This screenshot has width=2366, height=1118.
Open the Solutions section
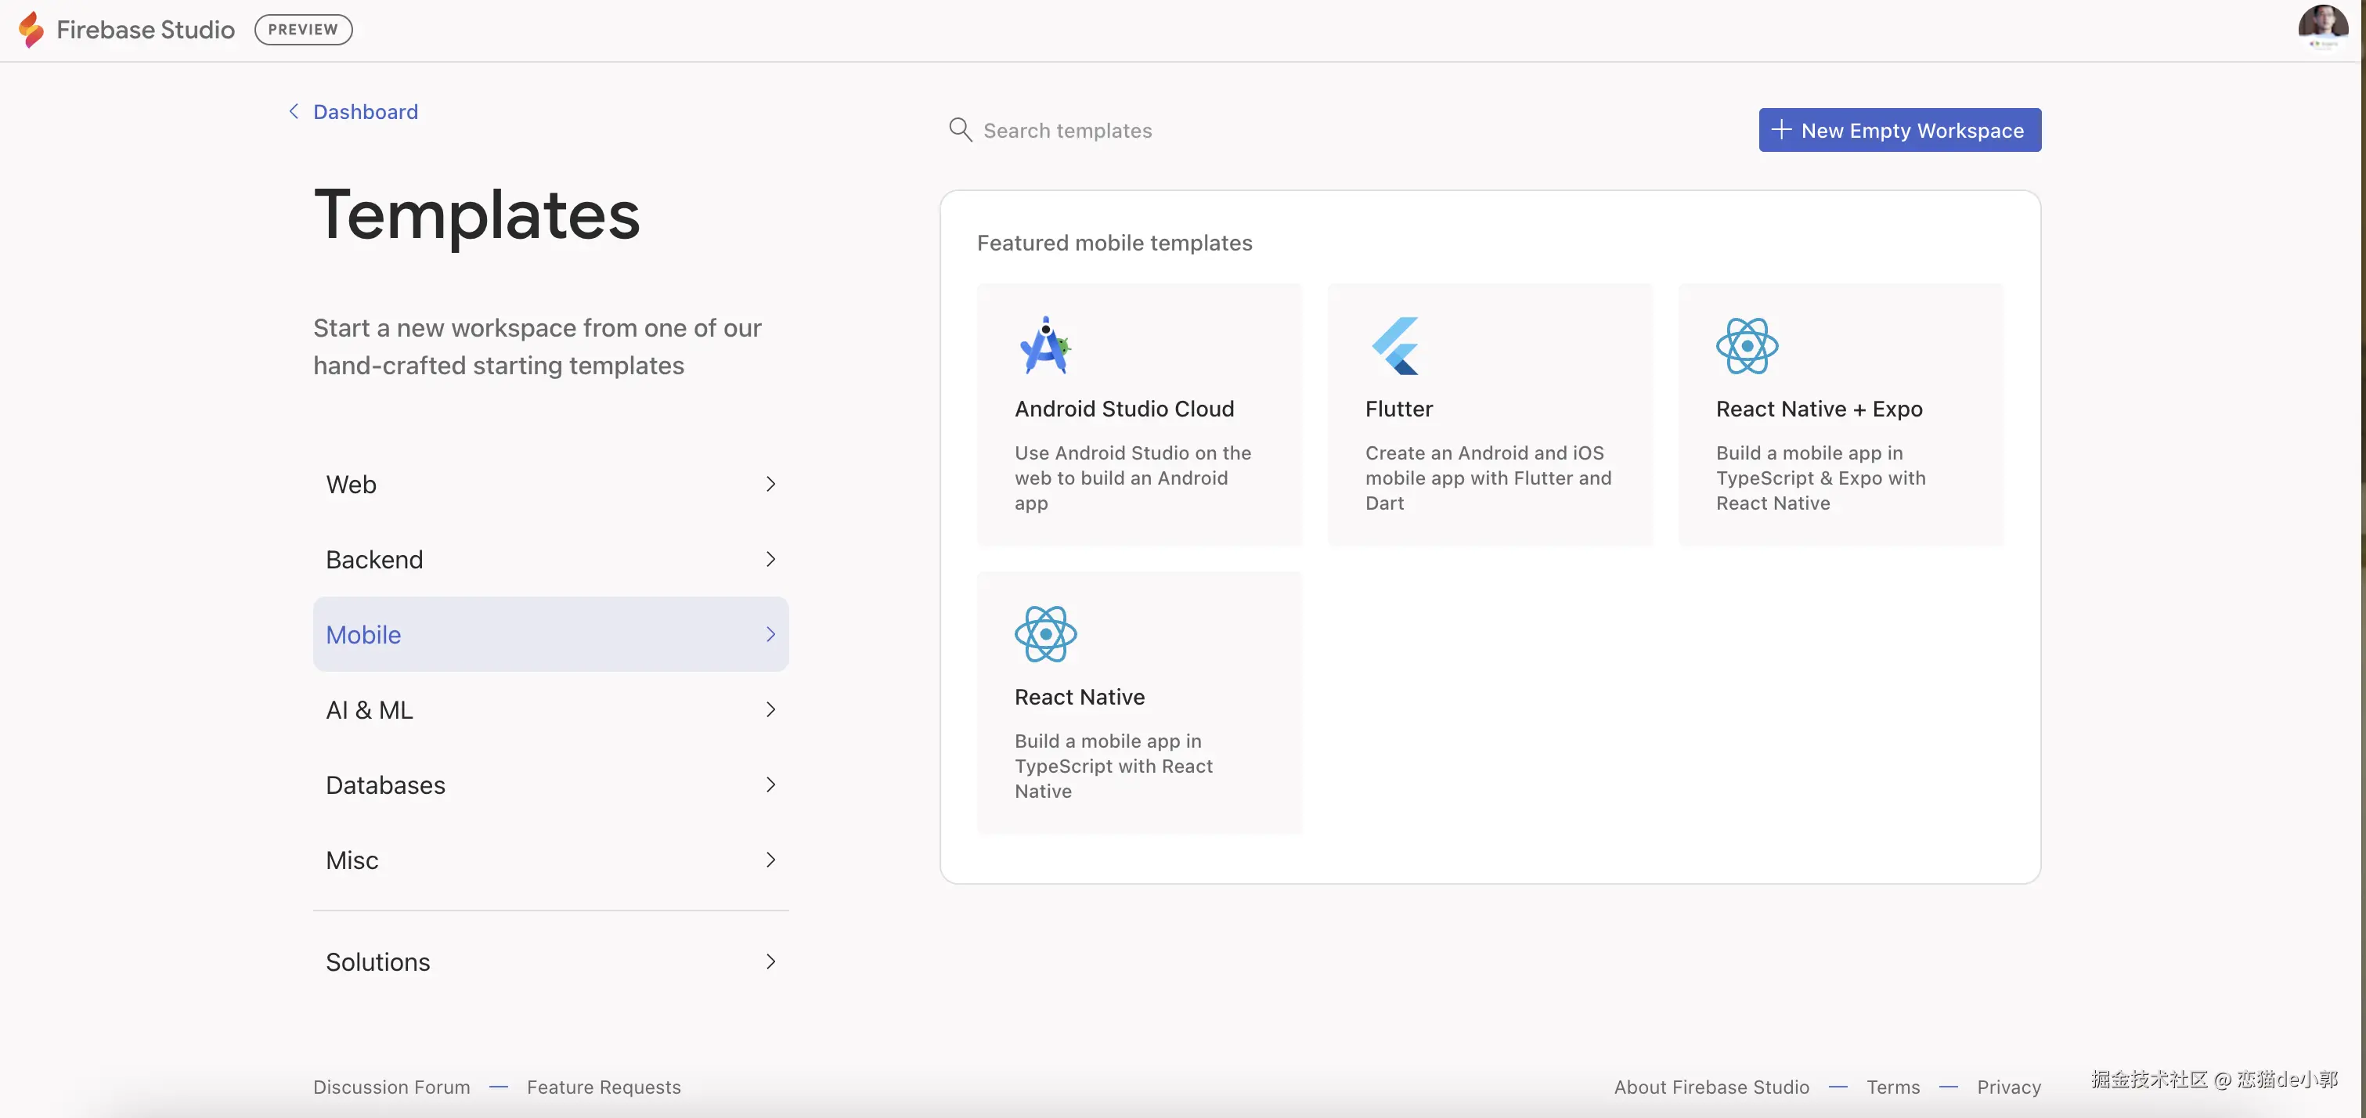pyautogui.click(x=551, y=962)
